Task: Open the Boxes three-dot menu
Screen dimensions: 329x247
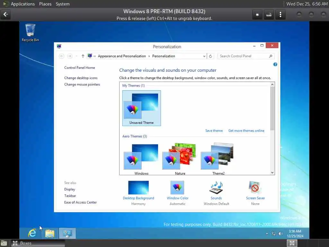Action: click(280, 15)
